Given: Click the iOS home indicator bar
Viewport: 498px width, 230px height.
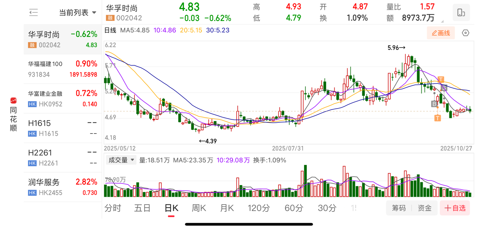Looking at the screenshot, I should pyautogui.click(x=249, y=224).
